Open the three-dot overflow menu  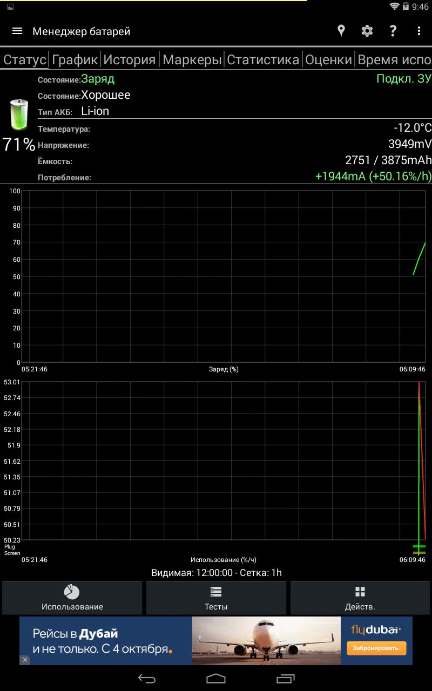pos(419,31)
